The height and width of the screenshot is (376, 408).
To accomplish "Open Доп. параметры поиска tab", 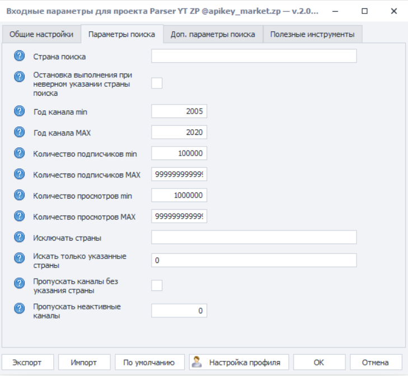I will [x=213, y=34].
